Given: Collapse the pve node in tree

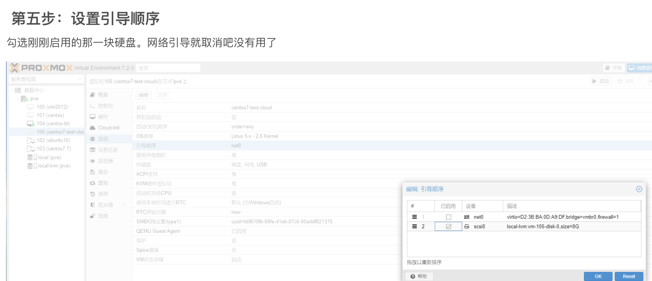Looking at the screenshot, I should [x=18, y=99].
